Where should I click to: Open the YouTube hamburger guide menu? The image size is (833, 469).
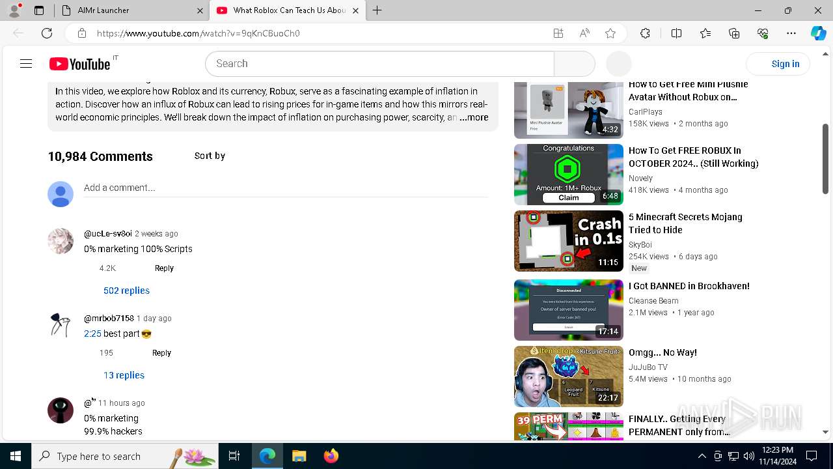pos(26,63)
